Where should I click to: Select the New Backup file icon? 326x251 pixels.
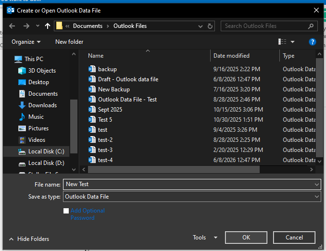point(92,89)
